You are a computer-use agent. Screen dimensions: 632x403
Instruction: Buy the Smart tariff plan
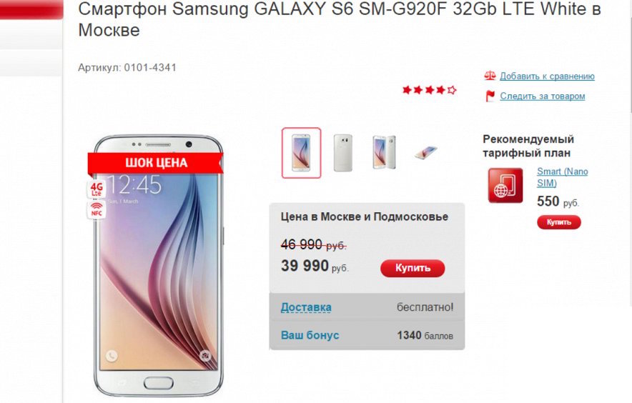(x=558, y=222)
